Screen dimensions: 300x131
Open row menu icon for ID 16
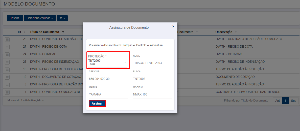coord(7,70)
